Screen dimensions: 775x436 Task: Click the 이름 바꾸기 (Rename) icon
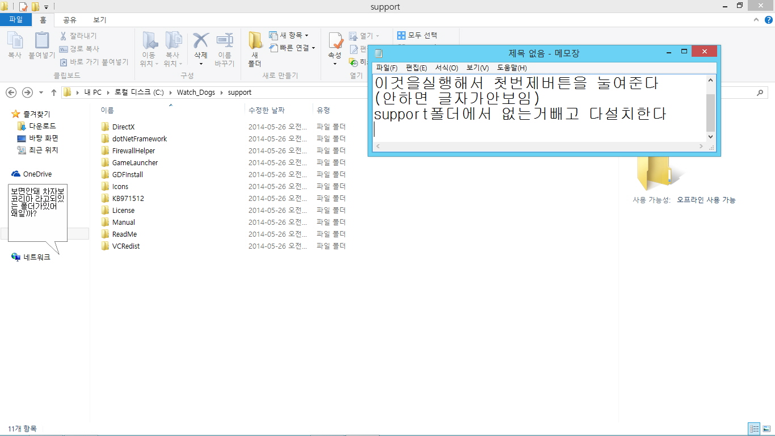(x=225, y=45)
